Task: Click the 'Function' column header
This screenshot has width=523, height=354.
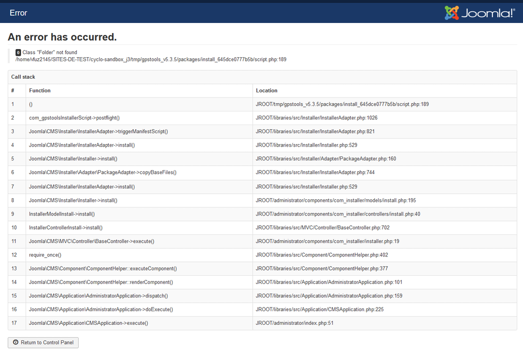Action: tap(40, 90)
